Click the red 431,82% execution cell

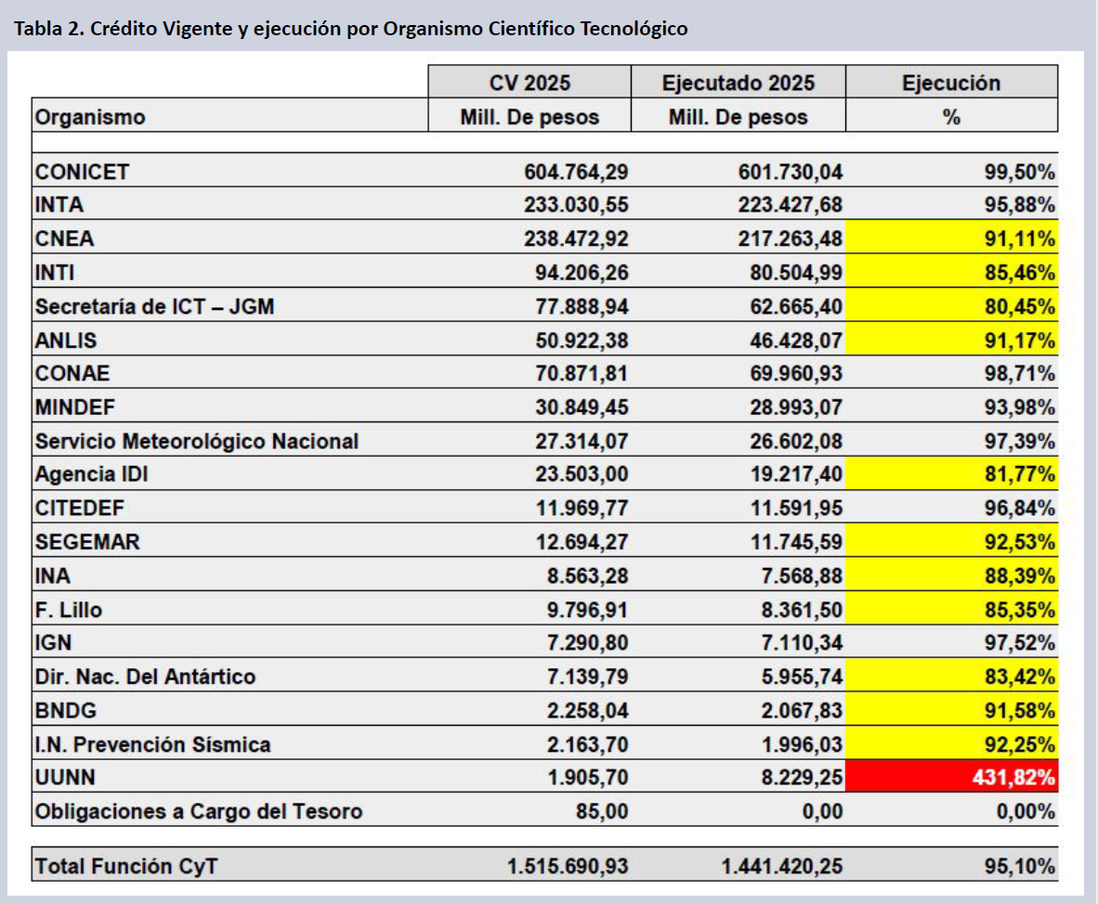(x=951, y=777)
